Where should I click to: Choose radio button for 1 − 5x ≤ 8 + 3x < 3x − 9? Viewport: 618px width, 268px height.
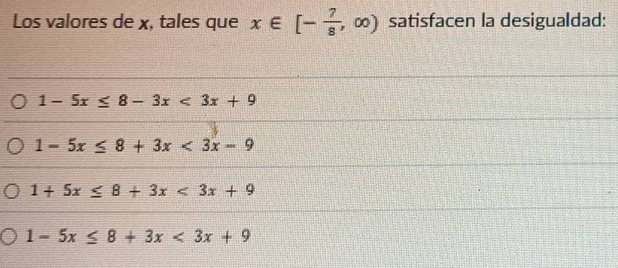click(x=21, y=146)
